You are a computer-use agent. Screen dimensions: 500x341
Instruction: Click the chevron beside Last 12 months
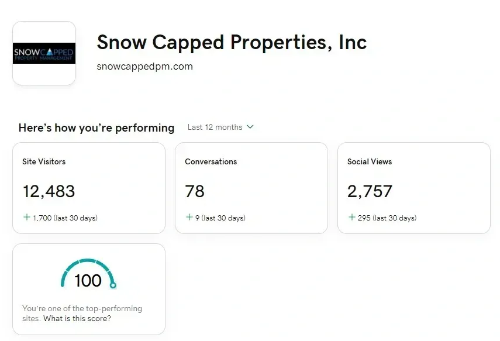coord(250,127)
